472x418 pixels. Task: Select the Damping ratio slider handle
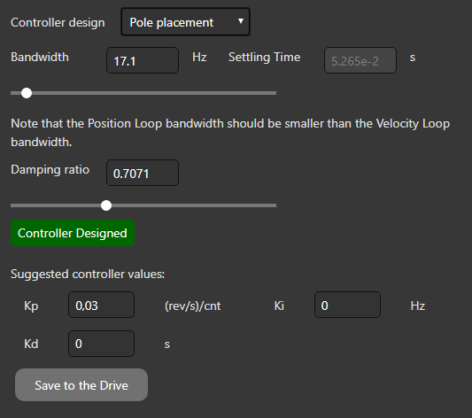click(106, 205)
